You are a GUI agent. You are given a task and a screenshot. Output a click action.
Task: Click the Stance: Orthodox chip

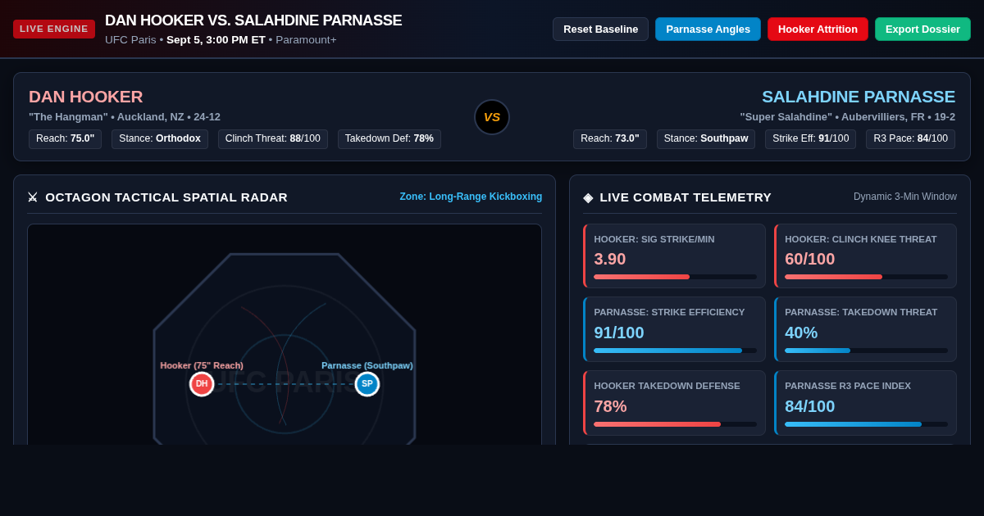pyautogui.click(x=160, y=139)
